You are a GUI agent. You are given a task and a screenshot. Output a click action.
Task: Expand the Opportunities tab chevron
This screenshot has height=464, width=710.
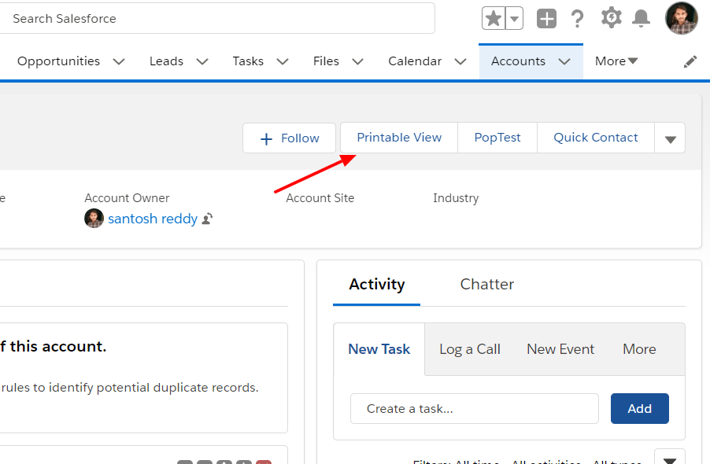[x=119, y=61]
